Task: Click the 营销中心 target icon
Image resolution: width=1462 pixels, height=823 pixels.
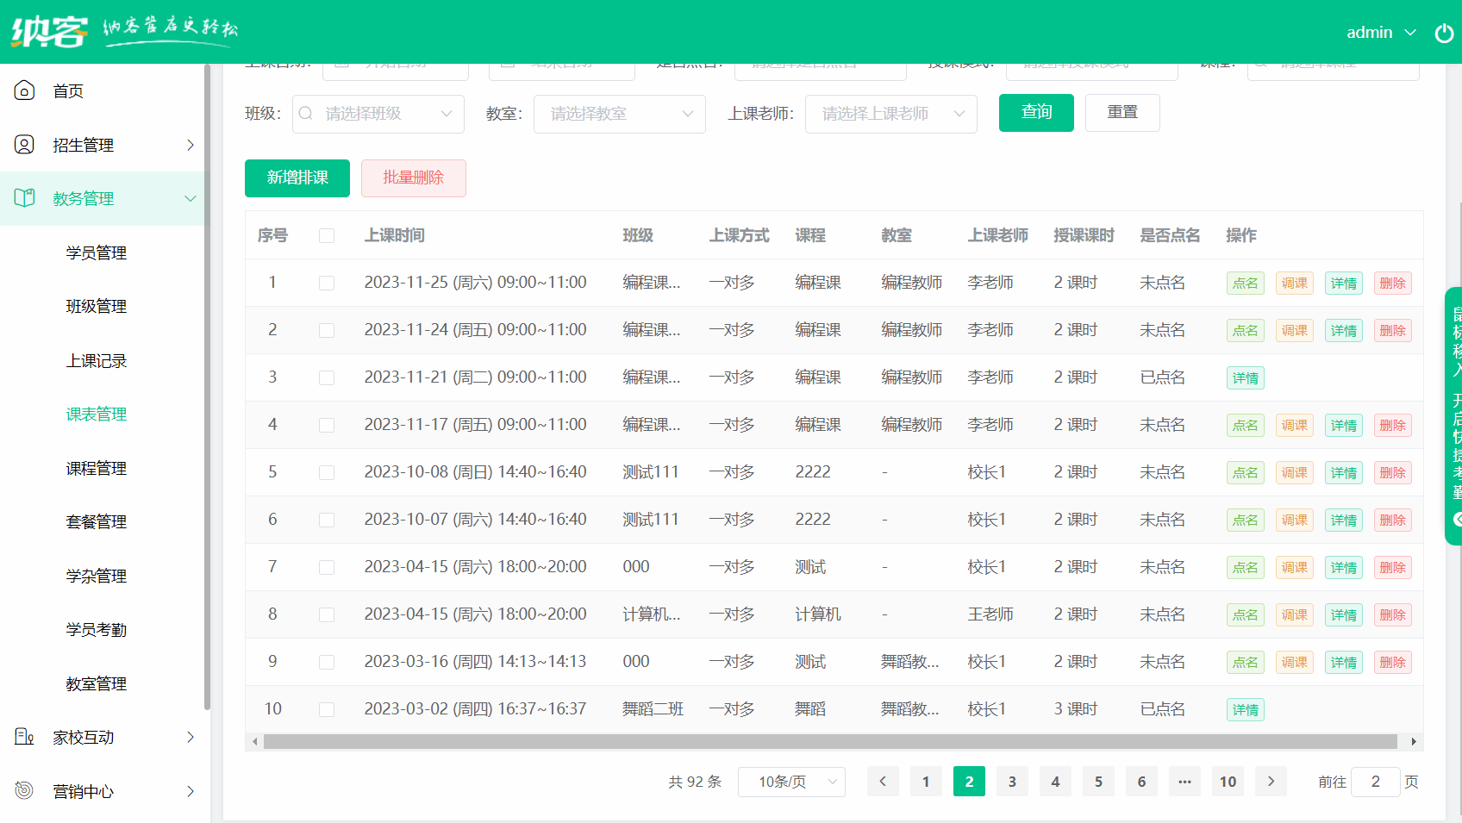Action: (24, 790)
